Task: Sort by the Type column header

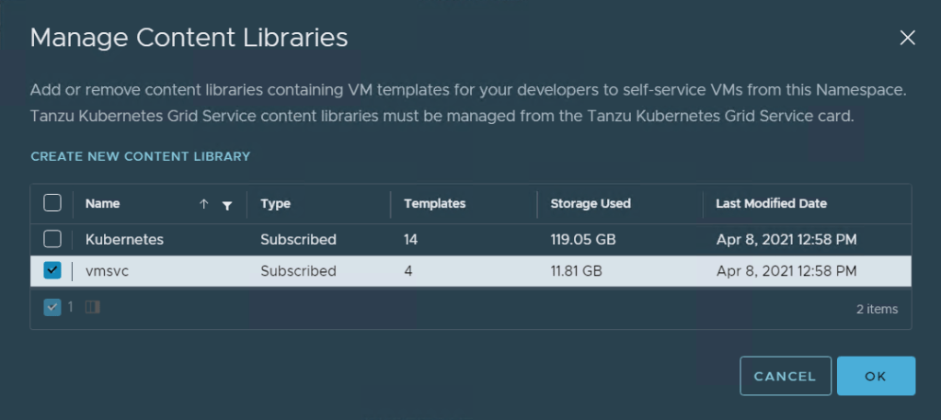Action: tap(275, 204)
